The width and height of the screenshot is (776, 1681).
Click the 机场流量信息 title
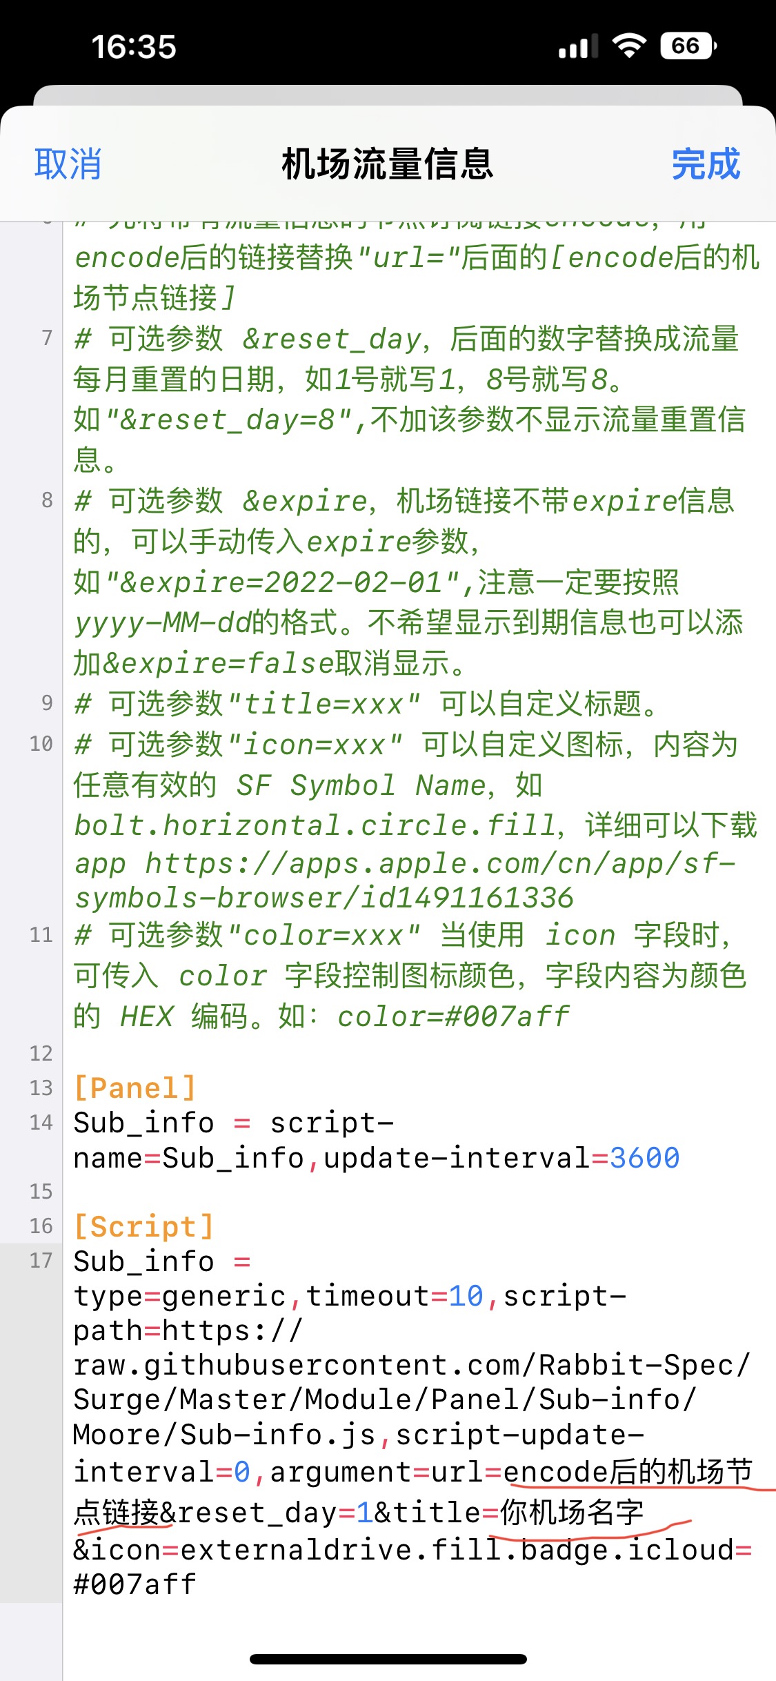[388, 164]
